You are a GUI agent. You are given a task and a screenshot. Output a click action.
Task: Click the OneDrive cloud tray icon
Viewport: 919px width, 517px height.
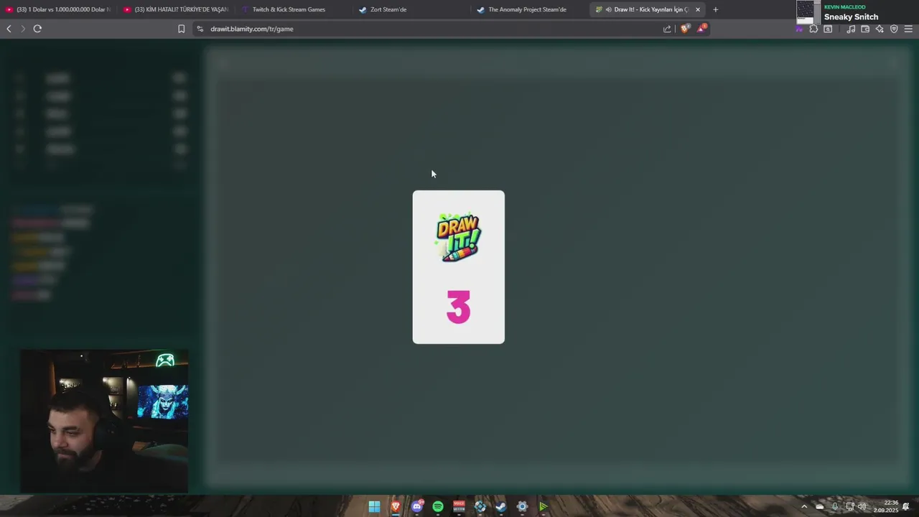(819, 507)
